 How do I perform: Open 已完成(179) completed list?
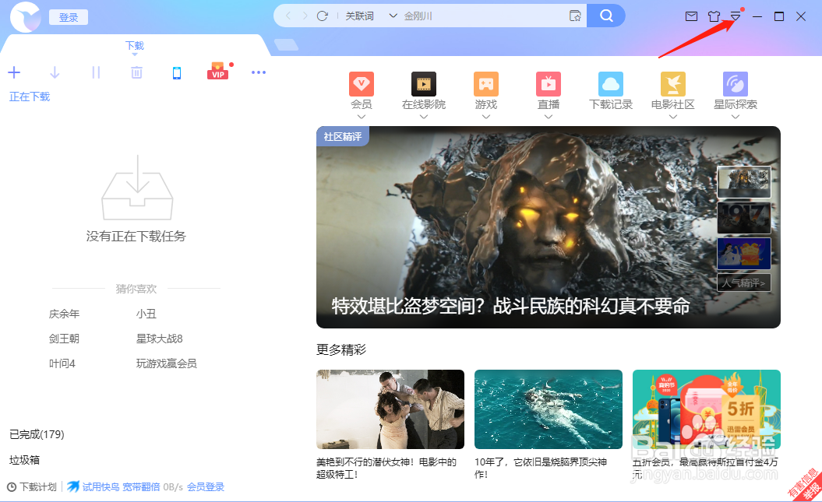(x=37, y=434)
